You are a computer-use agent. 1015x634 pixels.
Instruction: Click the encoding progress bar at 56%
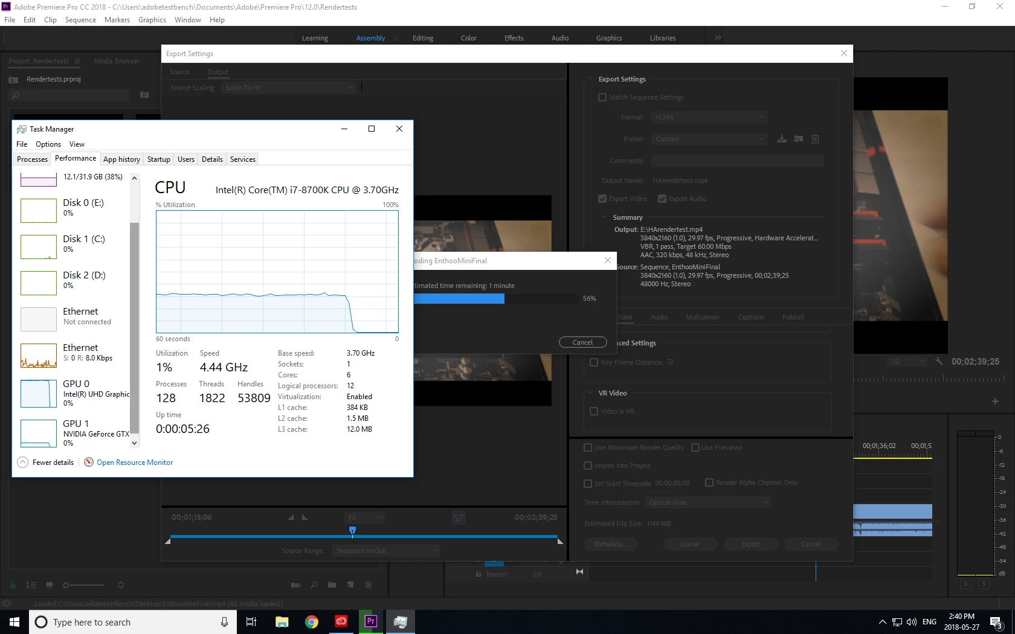pos(495,298)
